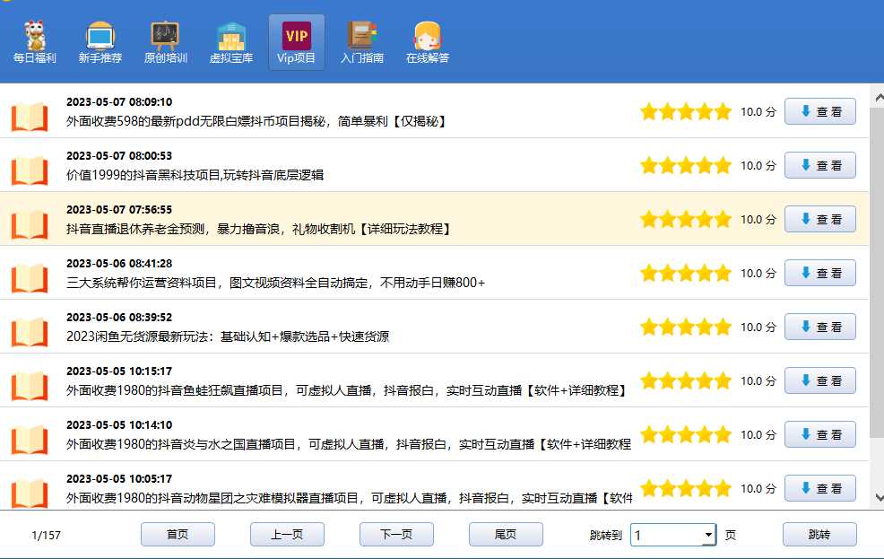884x559 pixels.
Task: Click book icon of 鱼蛙狂飙直播 row
Action: click(x=30, y=386)
